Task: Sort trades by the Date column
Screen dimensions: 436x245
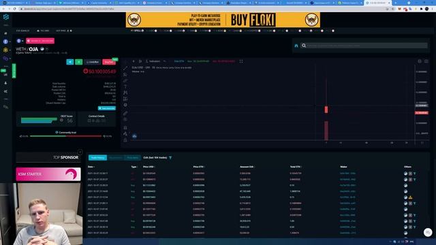Action: pos(91,167)
